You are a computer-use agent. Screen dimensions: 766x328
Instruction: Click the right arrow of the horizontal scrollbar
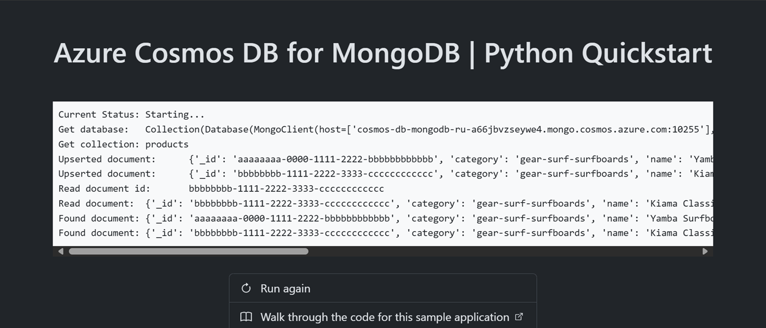coord(705,251)
